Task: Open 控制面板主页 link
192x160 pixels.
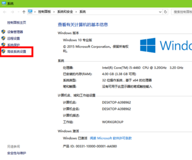Action: [17, 22]
